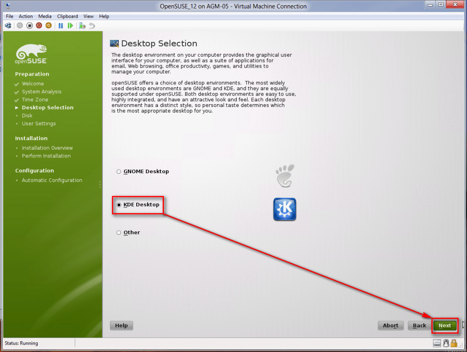Image resolution: width=467 pixels, height=352 pixels.
Task: Click the window resize grip at the corner
Action: [461, 346]
